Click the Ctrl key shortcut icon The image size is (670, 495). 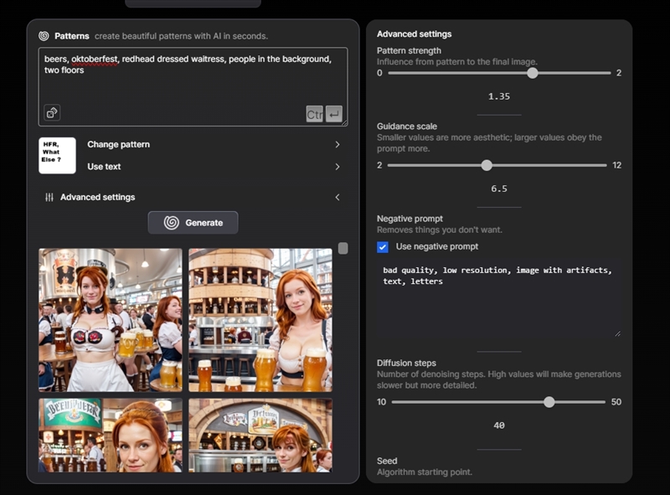(x=314, y=115)
